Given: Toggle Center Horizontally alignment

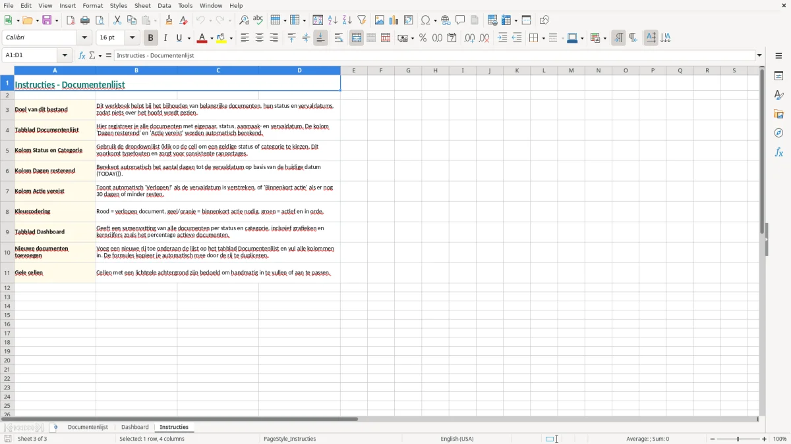Looking at the screenshot, I should pos(259,38).
